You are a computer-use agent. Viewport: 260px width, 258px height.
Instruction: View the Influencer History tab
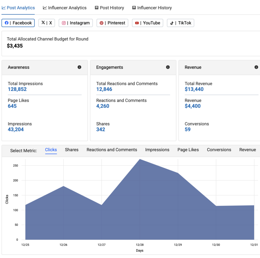152,8
